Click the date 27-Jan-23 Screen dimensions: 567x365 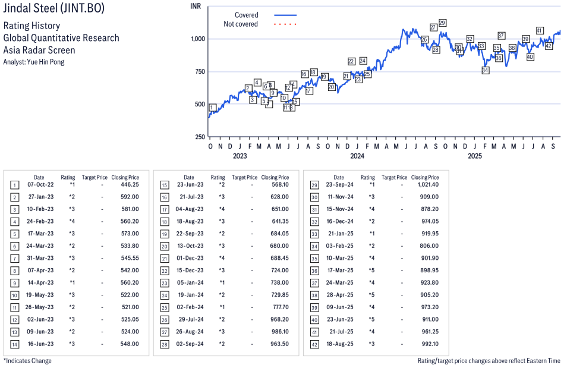click(x=41, y=197)
